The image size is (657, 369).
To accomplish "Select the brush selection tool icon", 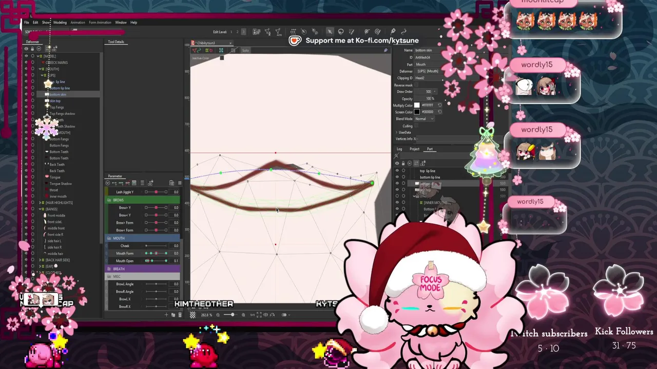I will coord(352,32).
